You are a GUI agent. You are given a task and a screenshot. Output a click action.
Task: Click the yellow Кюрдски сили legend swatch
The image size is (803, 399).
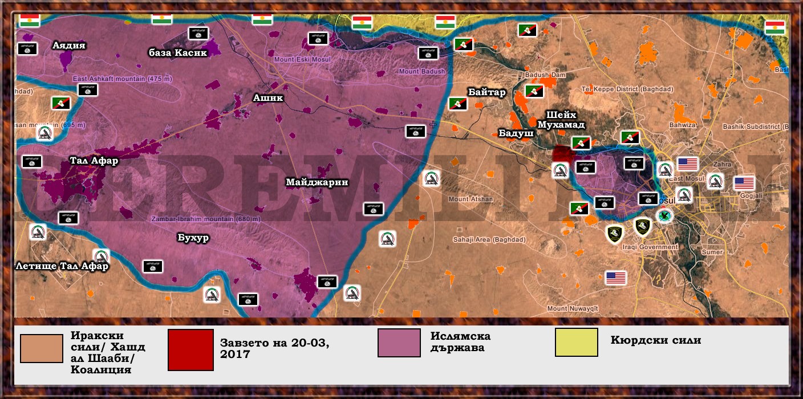click(x=577, y=342)
